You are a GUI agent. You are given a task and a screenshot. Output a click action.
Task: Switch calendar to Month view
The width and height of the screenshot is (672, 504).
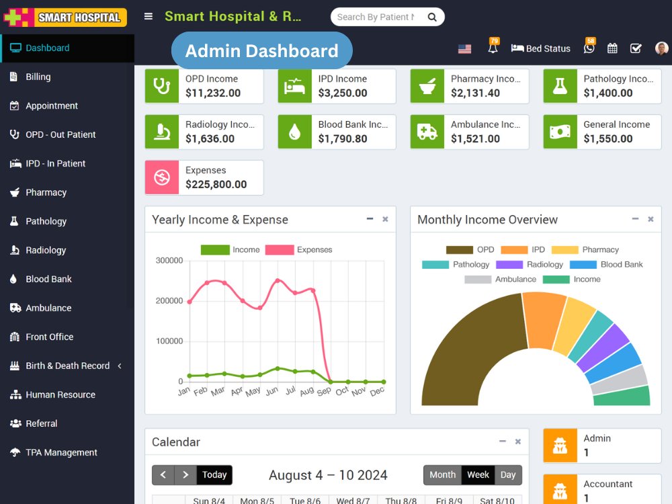click(x=442, y=475)
